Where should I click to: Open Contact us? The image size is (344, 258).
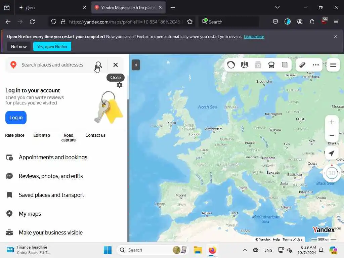(x=95, y=135)
